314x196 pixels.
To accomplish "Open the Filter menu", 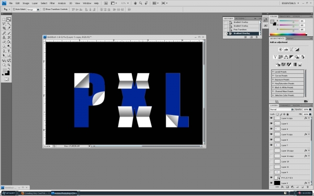I will tap(52, 3).
